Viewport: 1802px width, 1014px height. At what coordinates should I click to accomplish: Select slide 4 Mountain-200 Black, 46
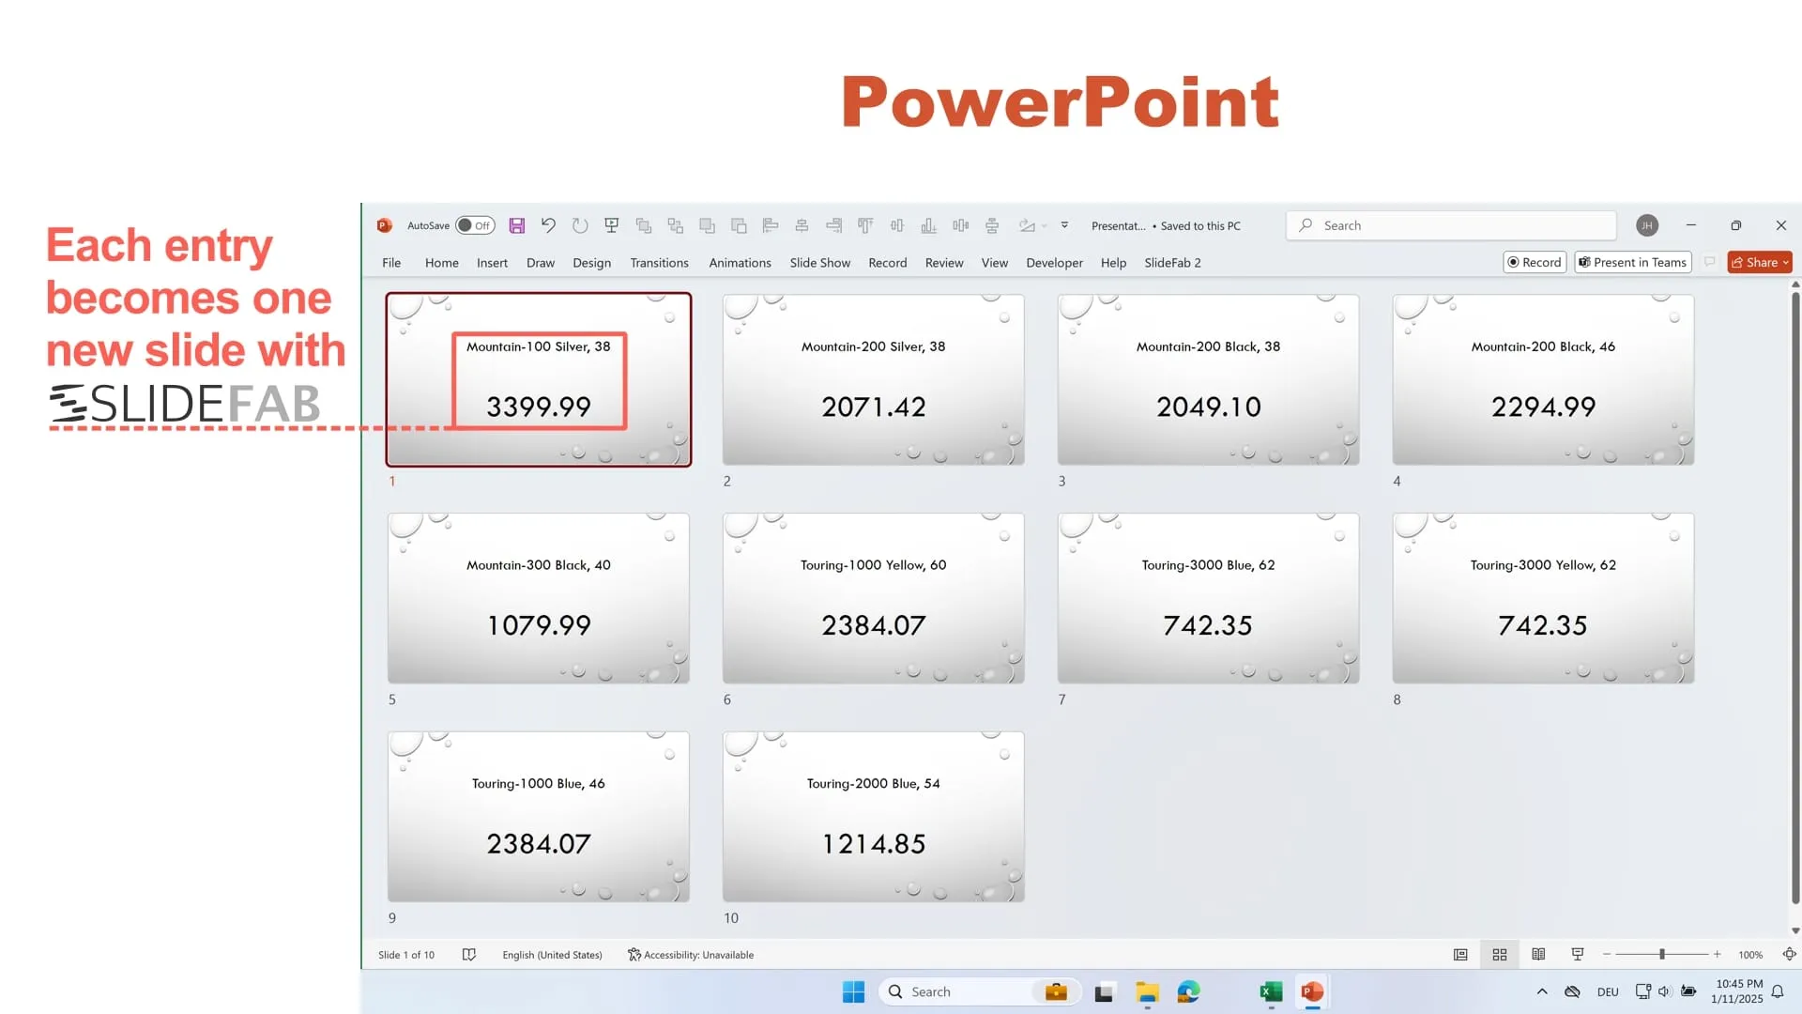point(1543,380)
